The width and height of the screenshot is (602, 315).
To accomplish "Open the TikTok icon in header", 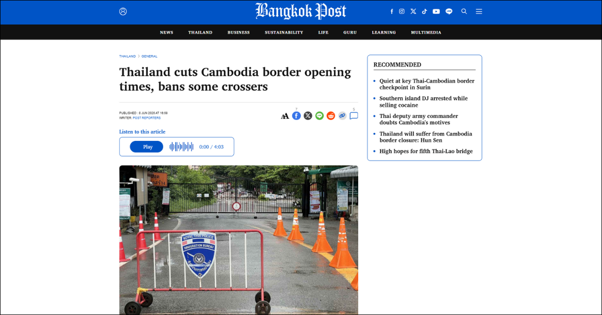I will click(424, 11).
